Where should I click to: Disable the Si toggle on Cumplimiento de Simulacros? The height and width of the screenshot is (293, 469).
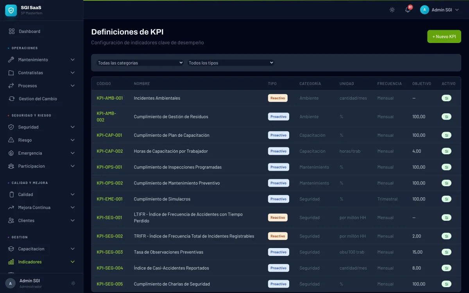click(x=446, y=199)
